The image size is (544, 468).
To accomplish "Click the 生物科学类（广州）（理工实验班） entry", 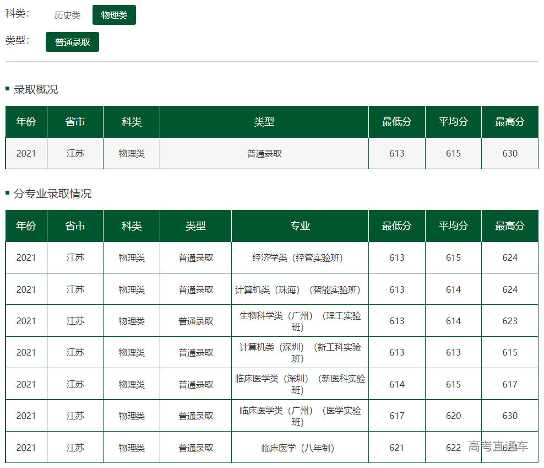I will click(x=300, y=321).
